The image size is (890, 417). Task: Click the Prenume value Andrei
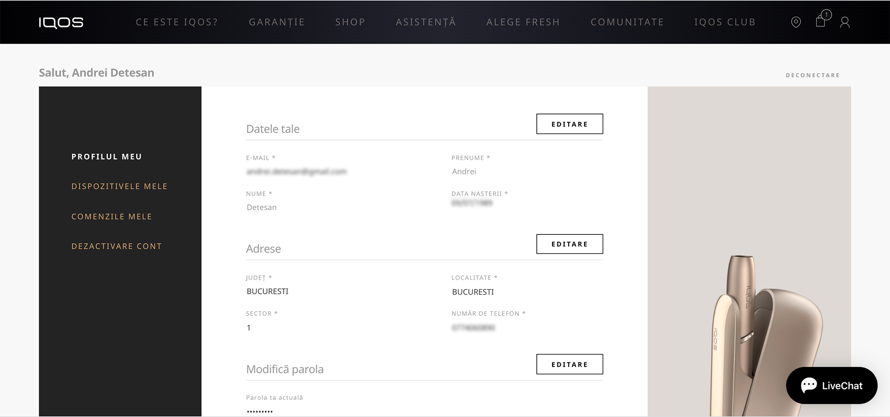pos(464,171)
